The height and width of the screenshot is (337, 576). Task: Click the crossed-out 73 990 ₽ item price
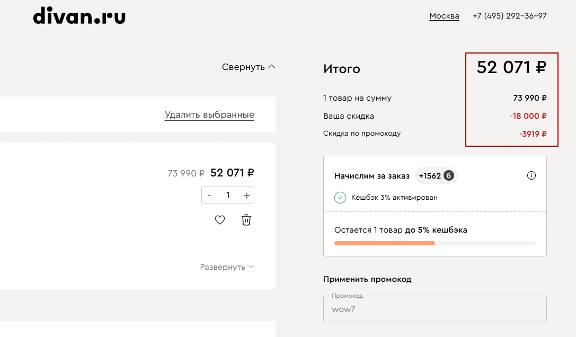coord(186,173)
